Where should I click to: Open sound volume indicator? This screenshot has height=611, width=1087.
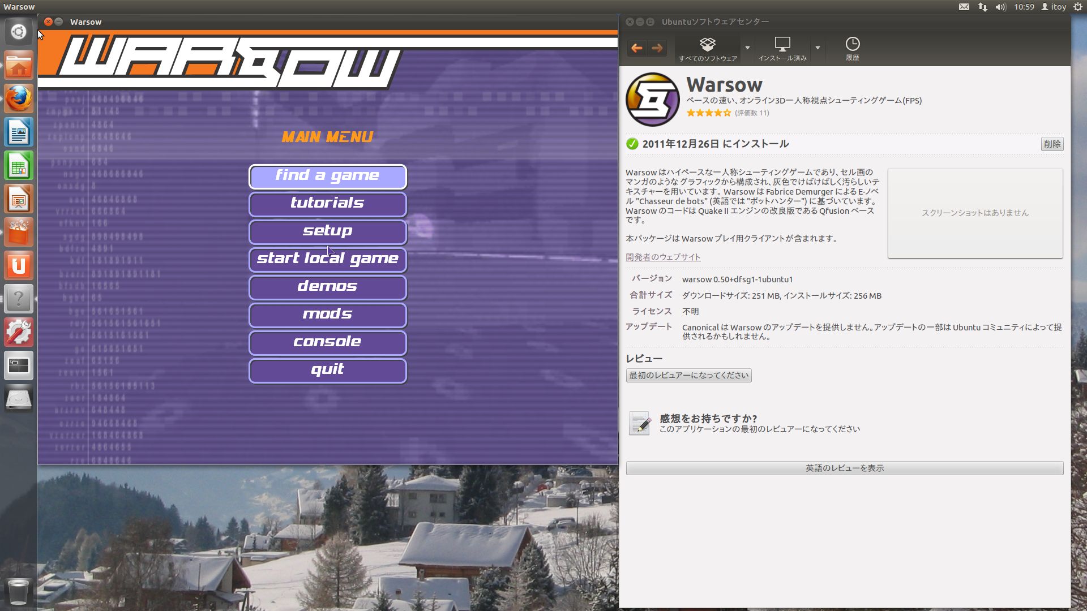point(1000,7)
